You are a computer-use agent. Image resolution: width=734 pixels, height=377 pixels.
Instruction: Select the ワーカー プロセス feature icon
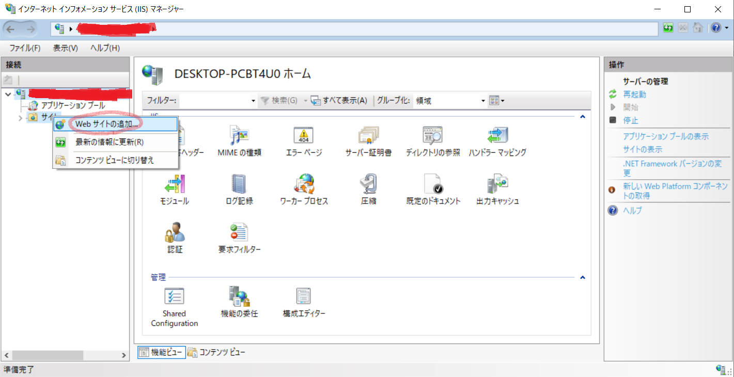[x=304, y=190]
